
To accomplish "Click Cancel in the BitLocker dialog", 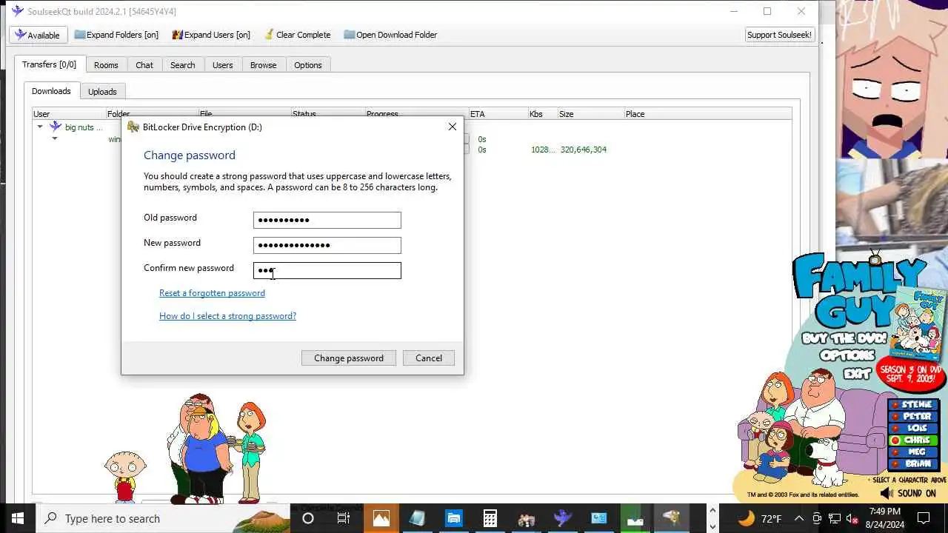I will point(429,358).
